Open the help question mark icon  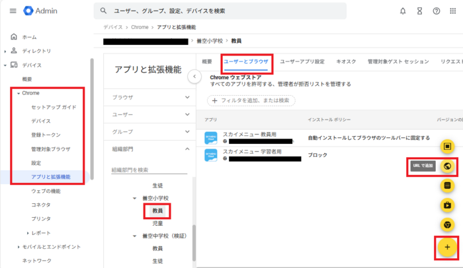[437, 11]
